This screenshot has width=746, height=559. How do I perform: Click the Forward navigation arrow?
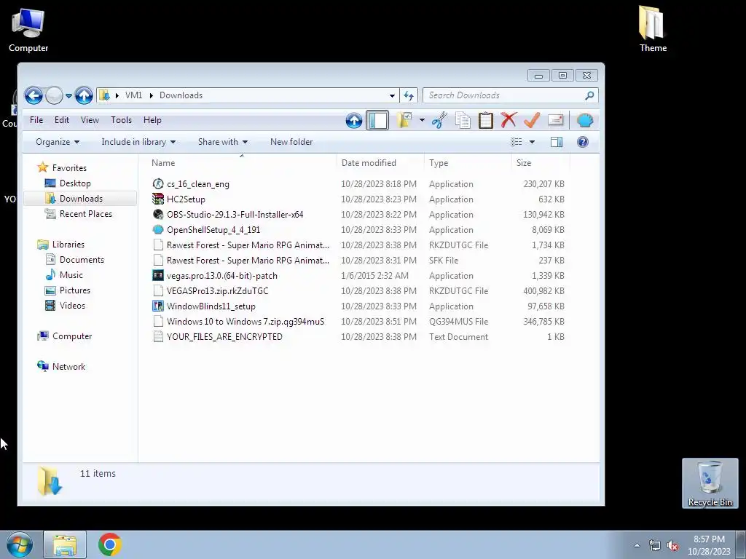click(54, 95)
